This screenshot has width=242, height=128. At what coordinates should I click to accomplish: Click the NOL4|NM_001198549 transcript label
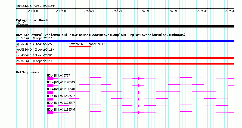coord(61,83)
